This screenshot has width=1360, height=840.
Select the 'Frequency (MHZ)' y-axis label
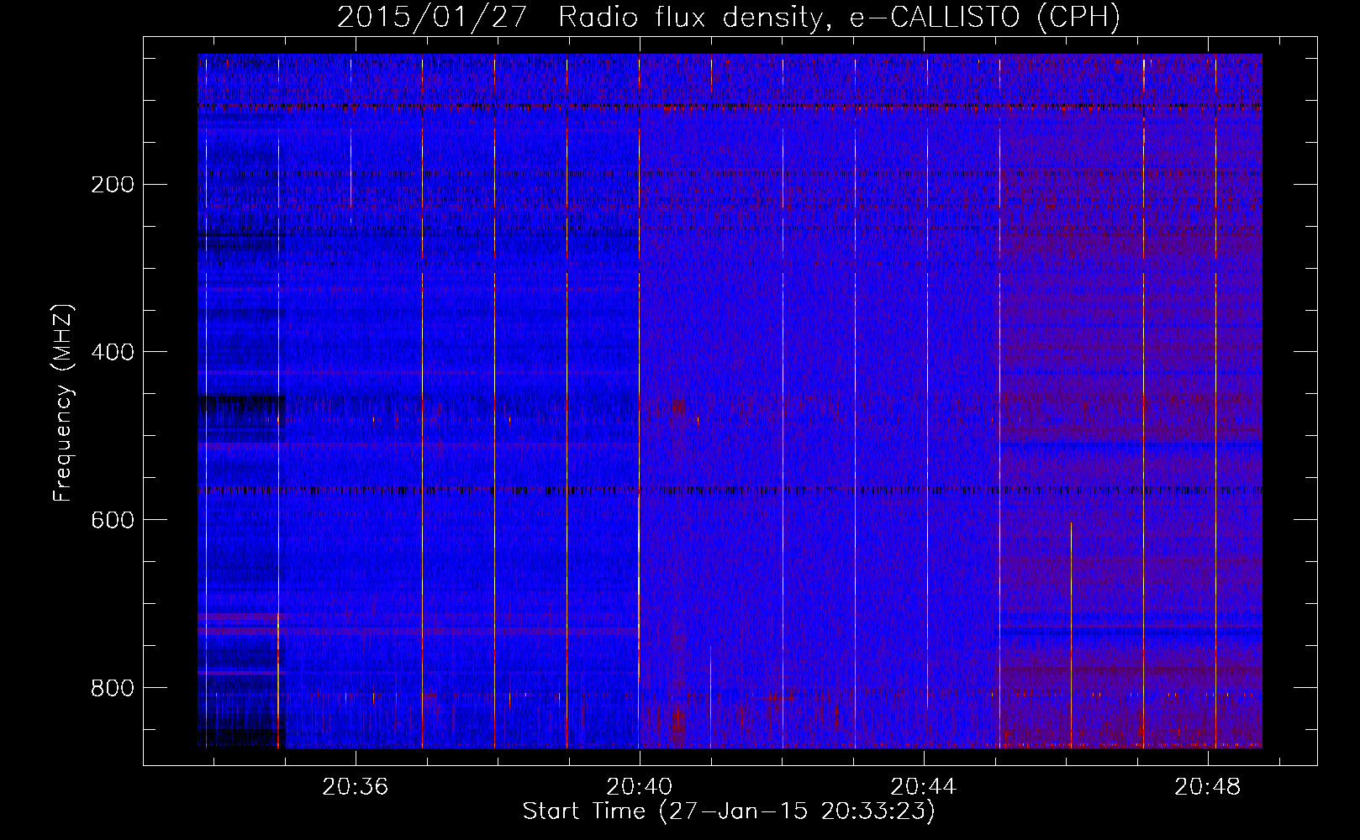[63, 403]
